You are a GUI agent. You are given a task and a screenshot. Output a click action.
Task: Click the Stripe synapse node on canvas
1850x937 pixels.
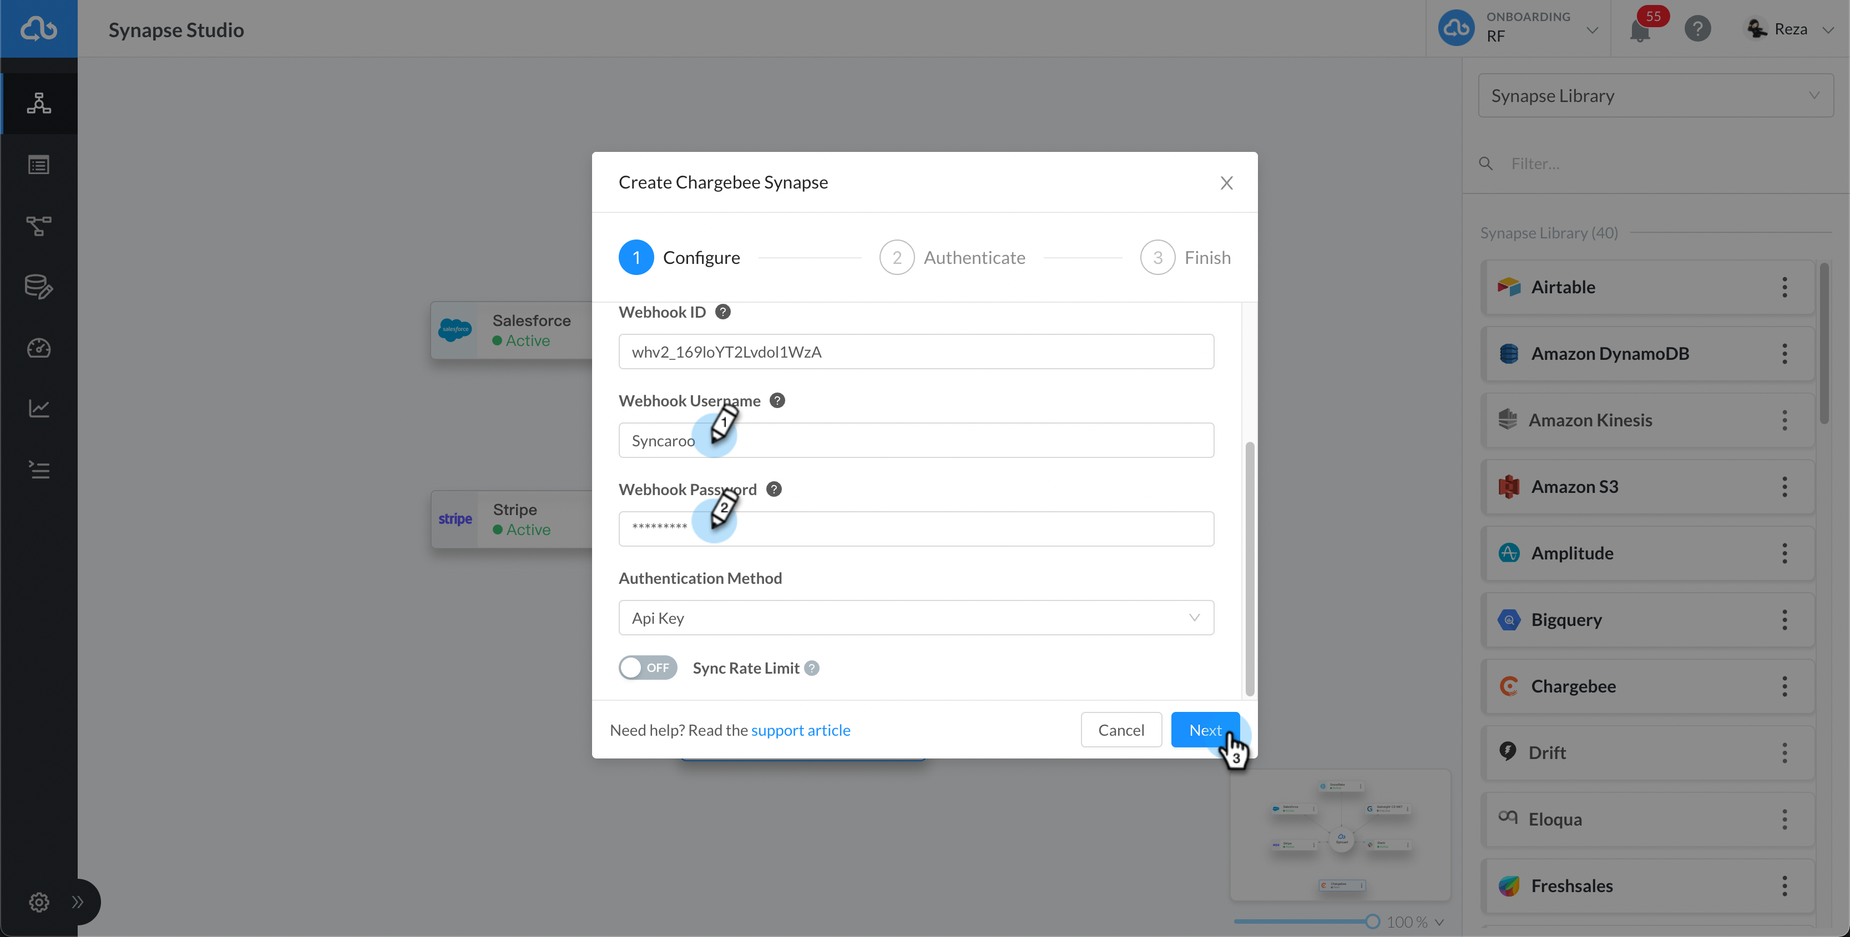click(x=512, y=520)
